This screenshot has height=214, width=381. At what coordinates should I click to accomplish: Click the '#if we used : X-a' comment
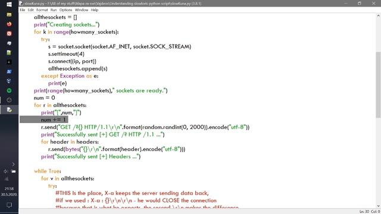tap(136, 200)
